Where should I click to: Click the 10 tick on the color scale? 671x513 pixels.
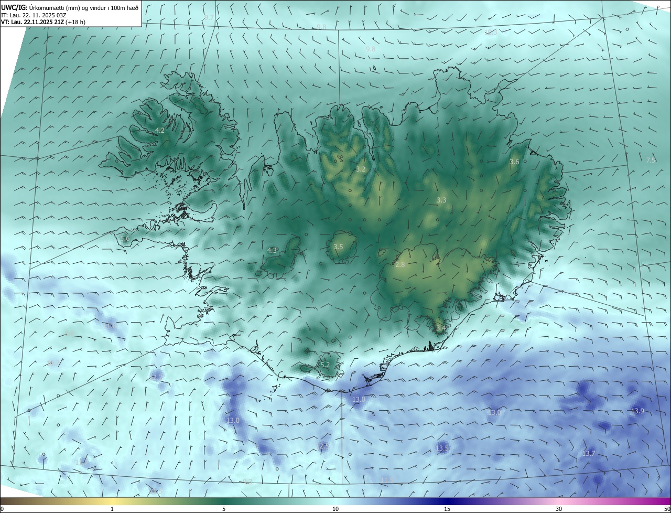[x=335, y=509]
